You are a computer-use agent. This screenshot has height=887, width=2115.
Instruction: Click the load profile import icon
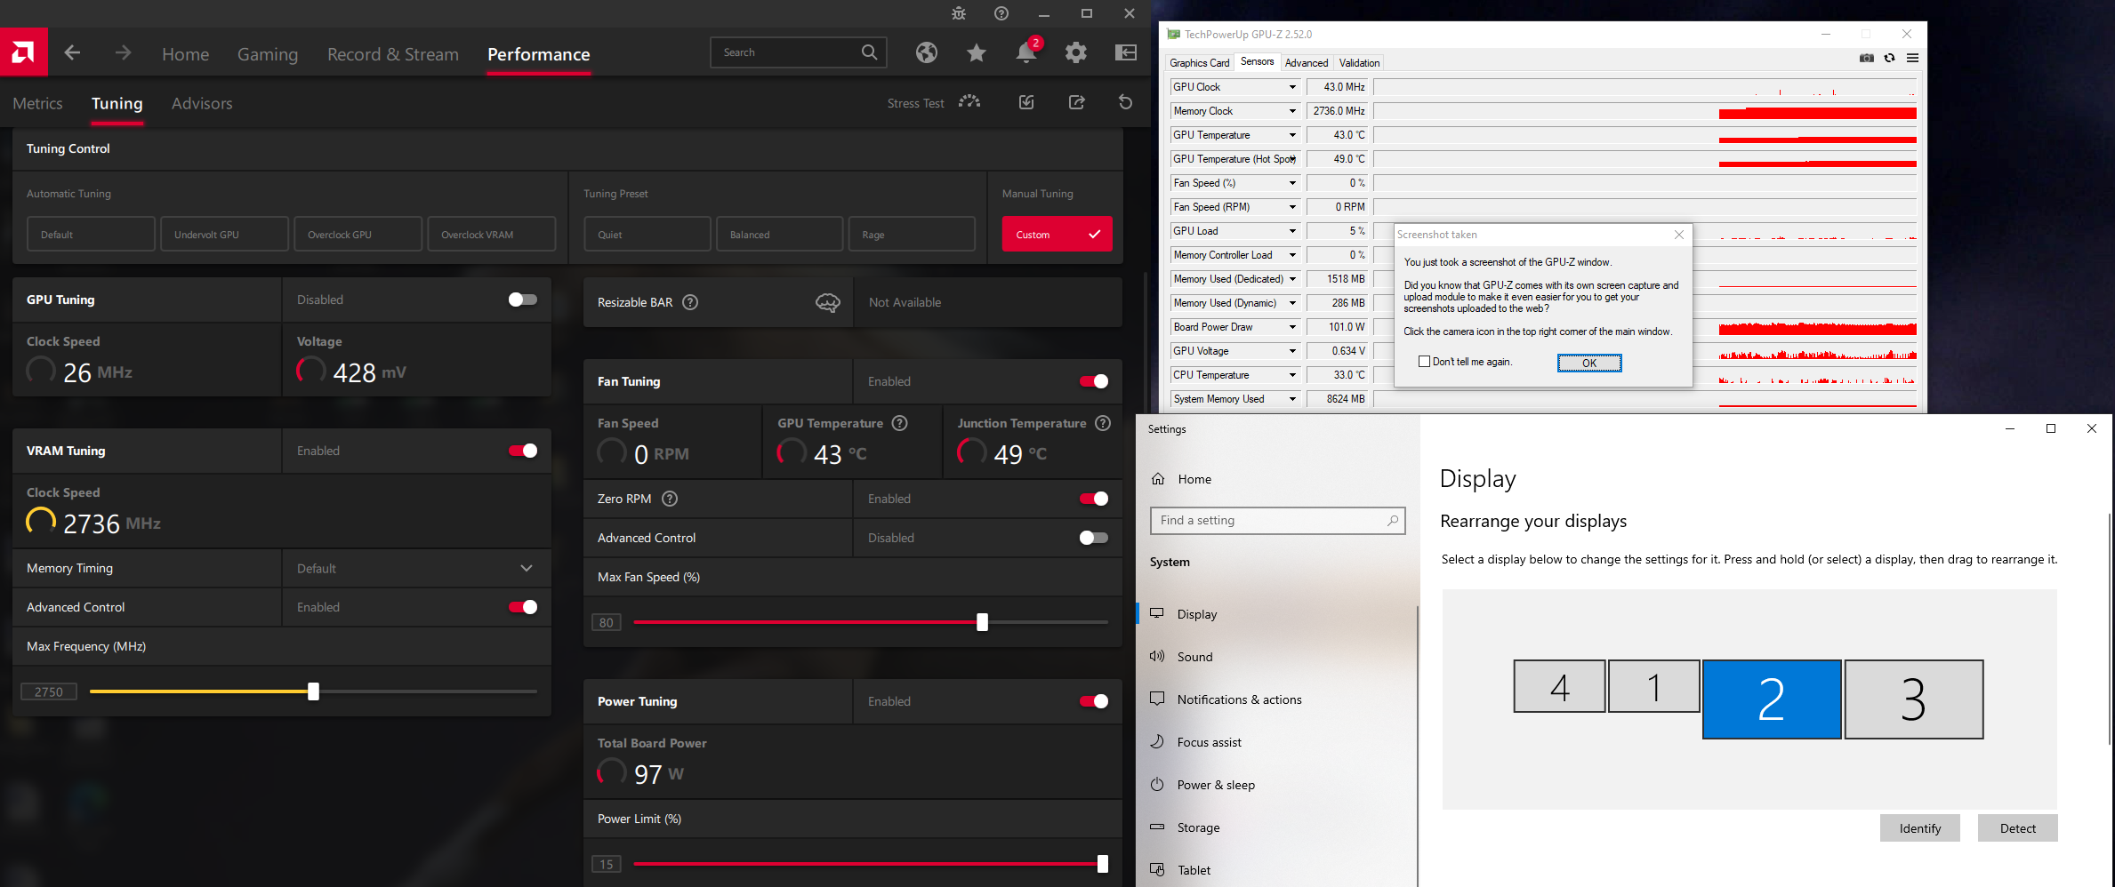(1026, 102)
